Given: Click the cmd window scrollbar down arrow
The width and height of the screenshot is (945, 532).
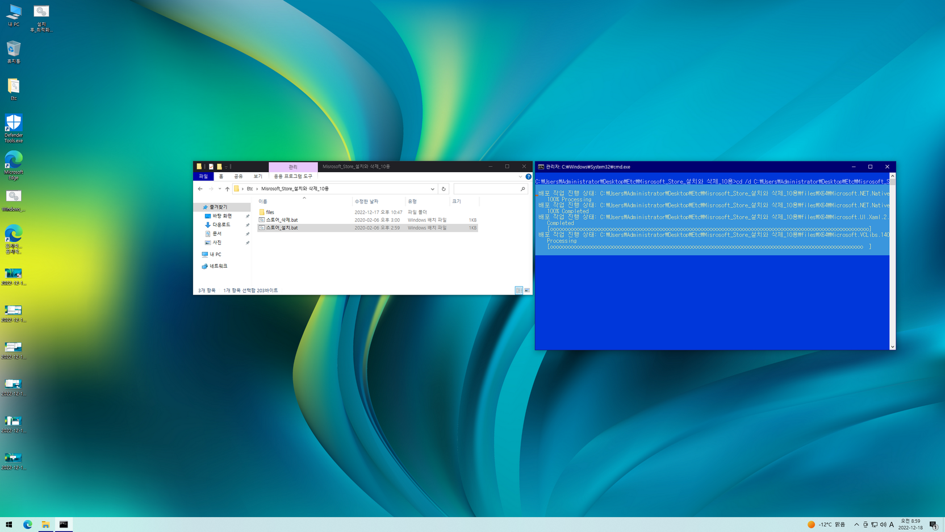Looking at the screenshot, I should 892,347.
